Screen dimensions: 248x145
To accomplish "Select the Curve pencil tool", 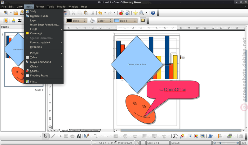I will 86,136.
